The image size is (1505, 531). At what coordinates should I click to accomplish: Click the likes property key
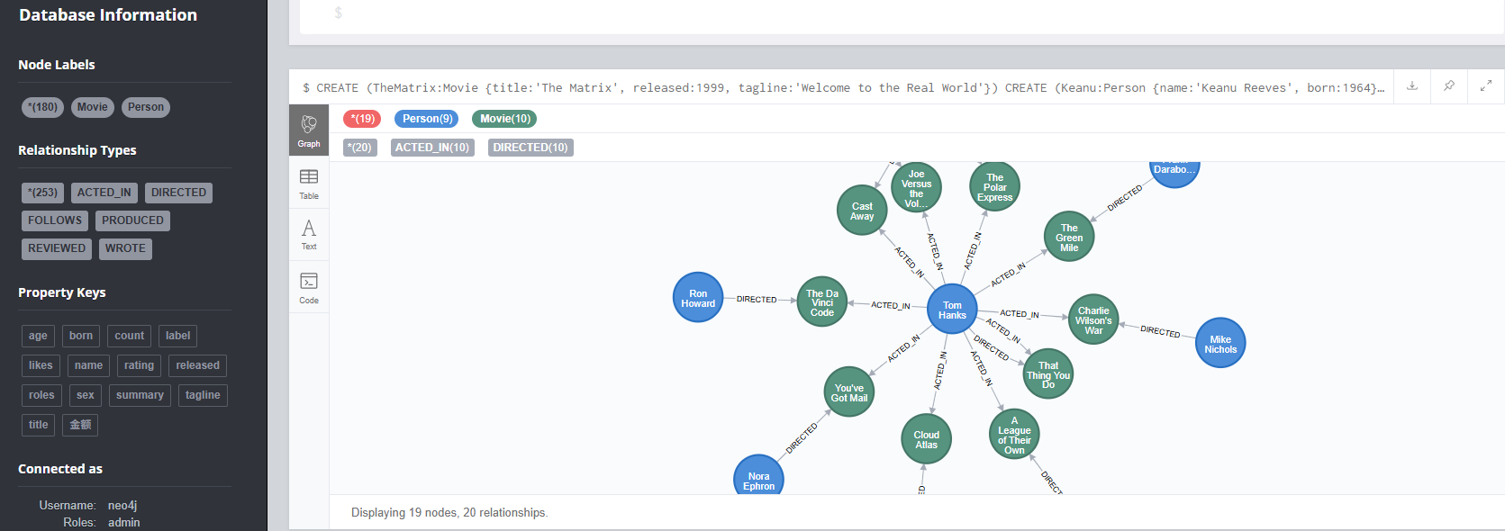(x=41, y=365)
